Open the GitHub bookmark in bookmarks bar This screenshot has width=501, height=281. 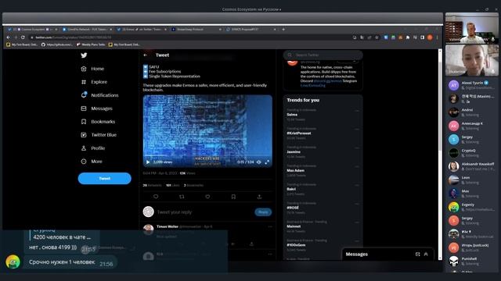click(57, 44)
